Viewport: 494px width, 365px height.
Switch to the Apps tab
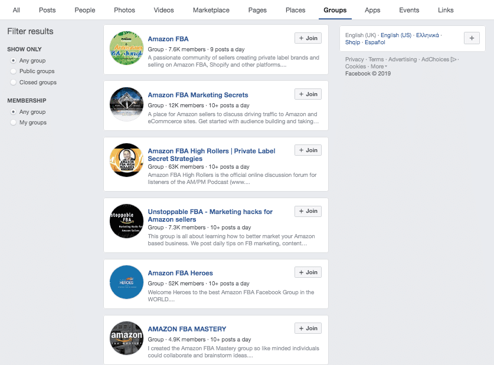372,10
